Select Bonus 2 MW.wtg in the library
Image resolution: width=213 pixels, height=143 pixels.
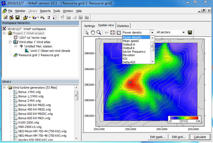30,100
